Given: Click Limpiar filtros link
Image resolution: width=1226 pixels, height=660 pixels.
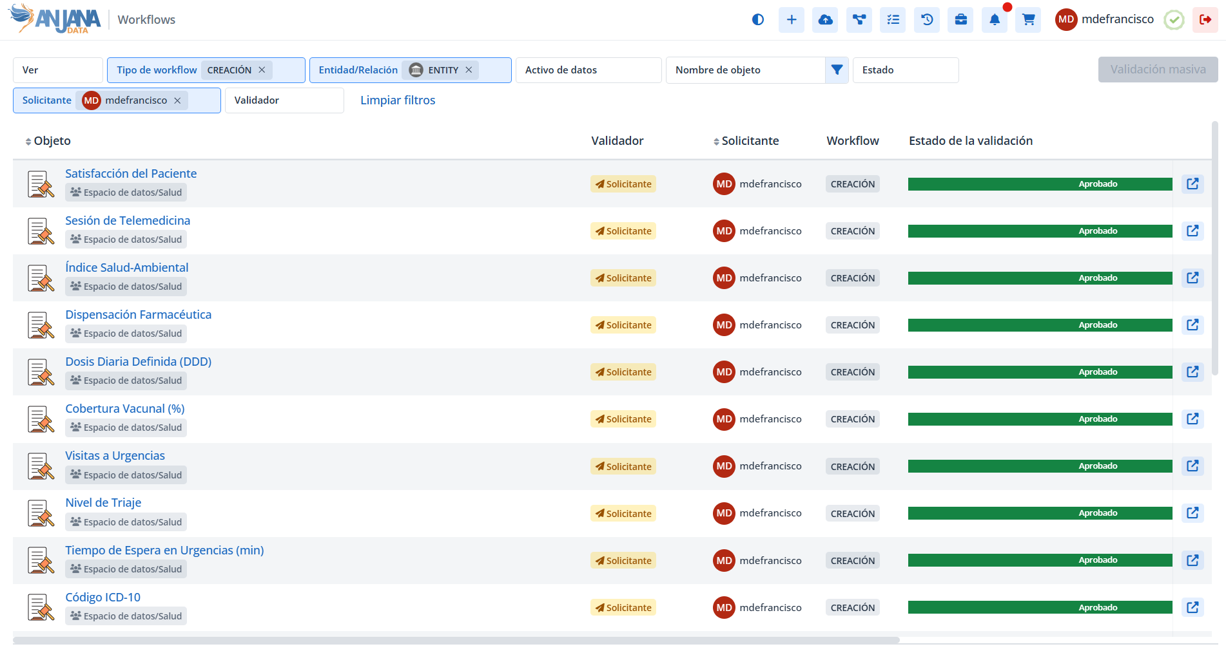Looking at the screenshot, I should 398,100.
